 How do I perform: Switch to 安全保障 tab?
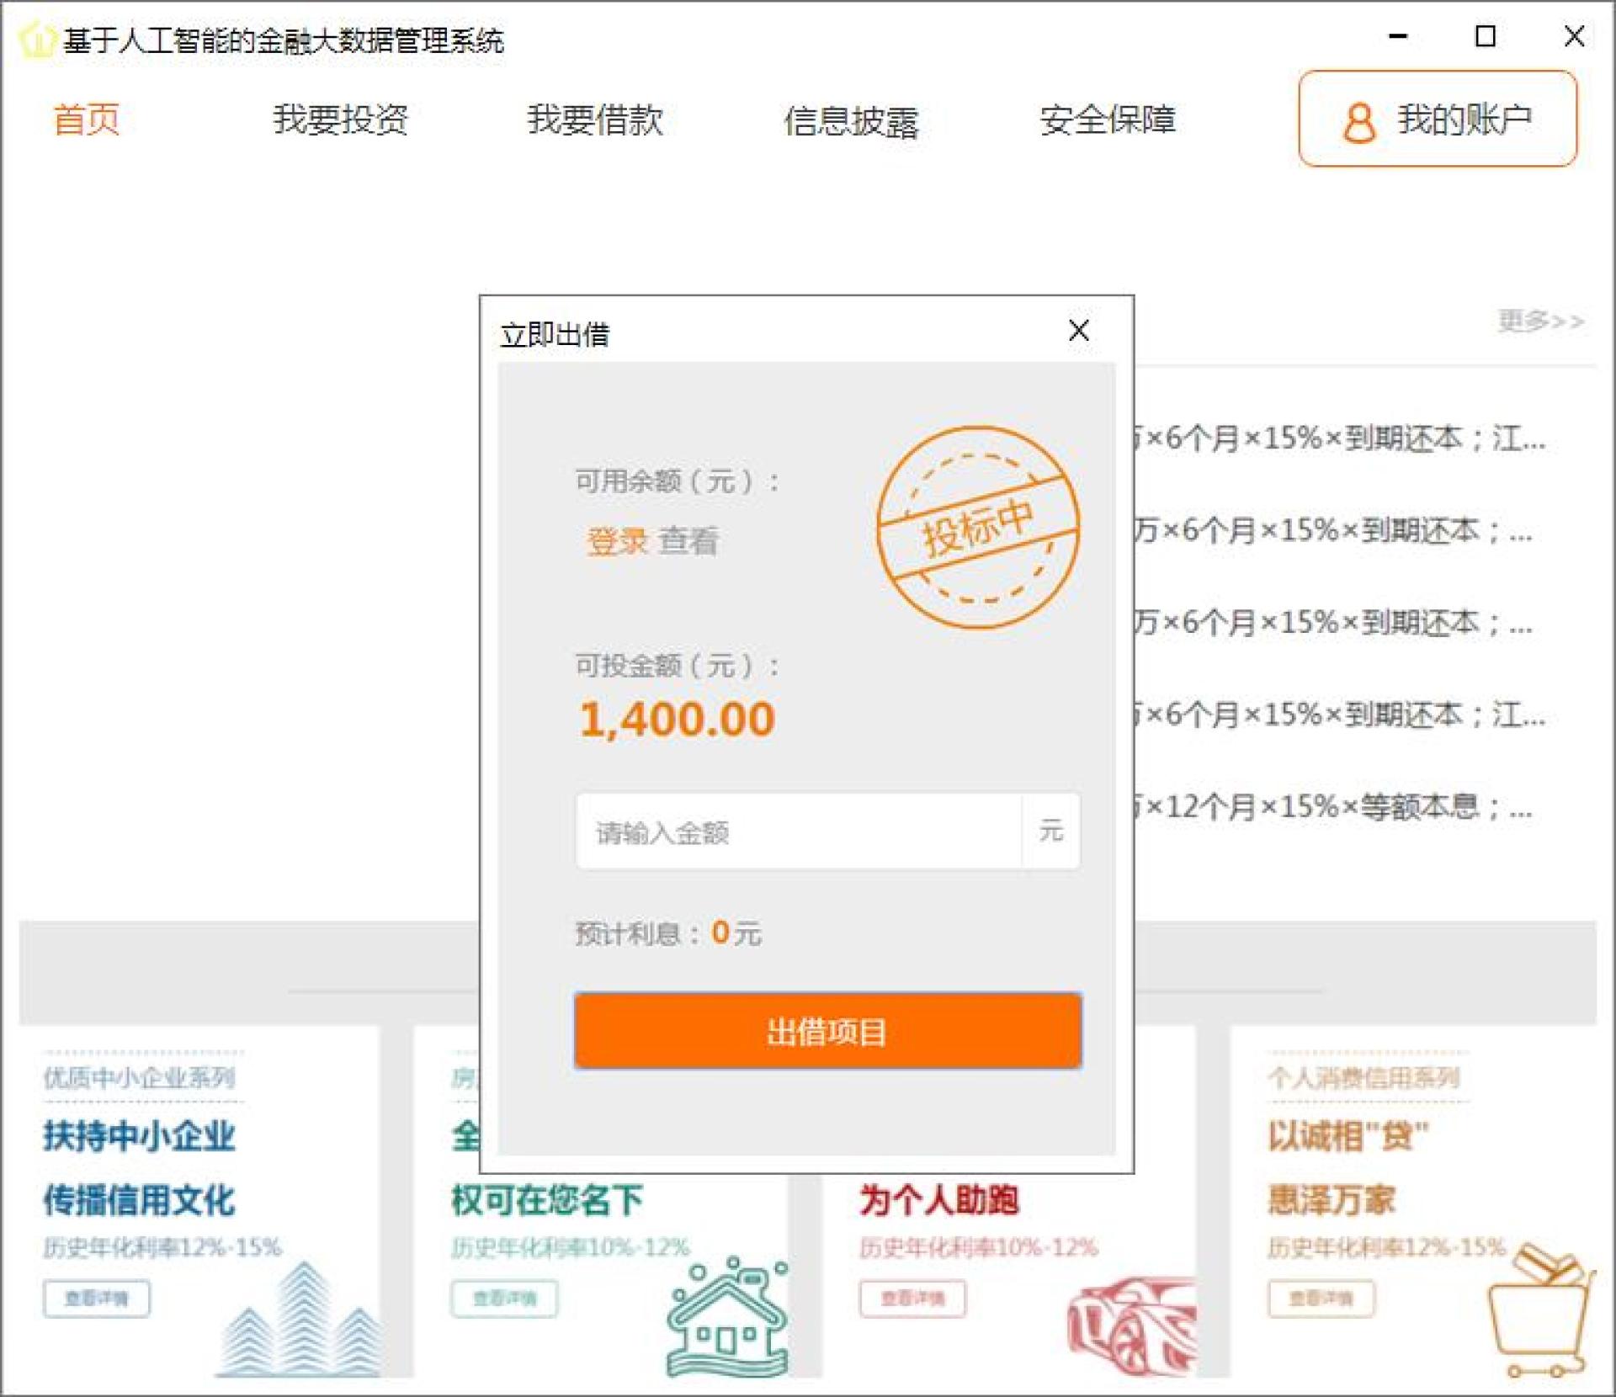point(1107,120)
